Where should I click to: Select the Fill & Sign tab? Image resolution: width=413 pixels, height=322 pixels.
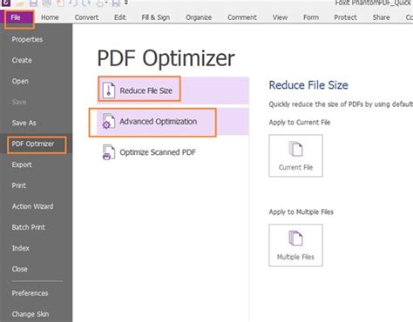click(x=156, y=17)
